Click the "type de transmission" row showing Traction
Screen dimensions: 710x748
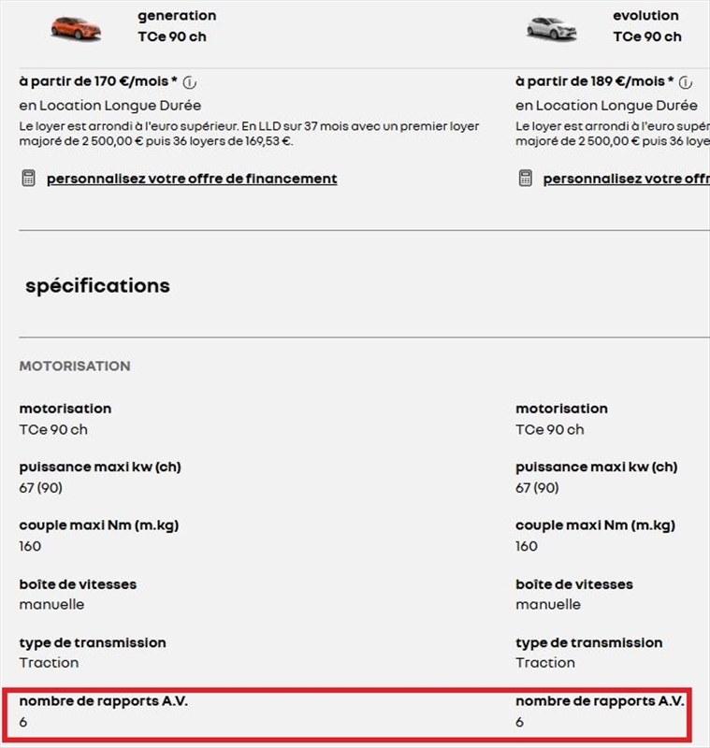[x=92, y=642]
